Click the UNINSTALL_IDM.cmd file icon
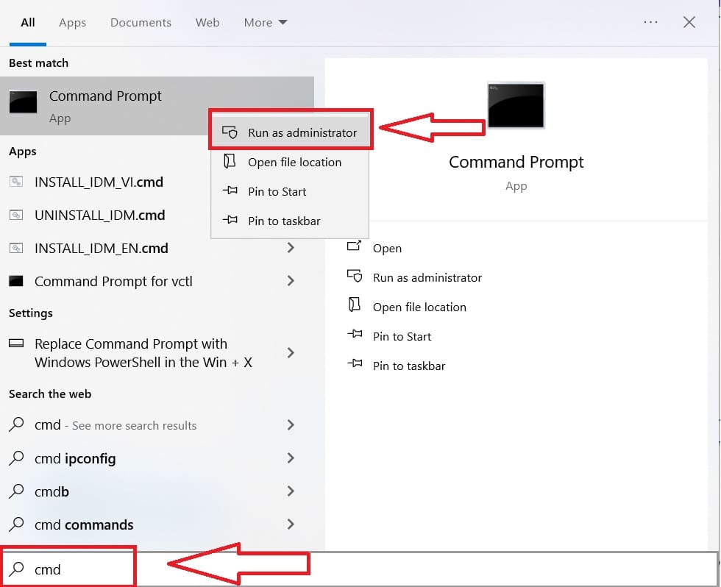 click(16, 215)
